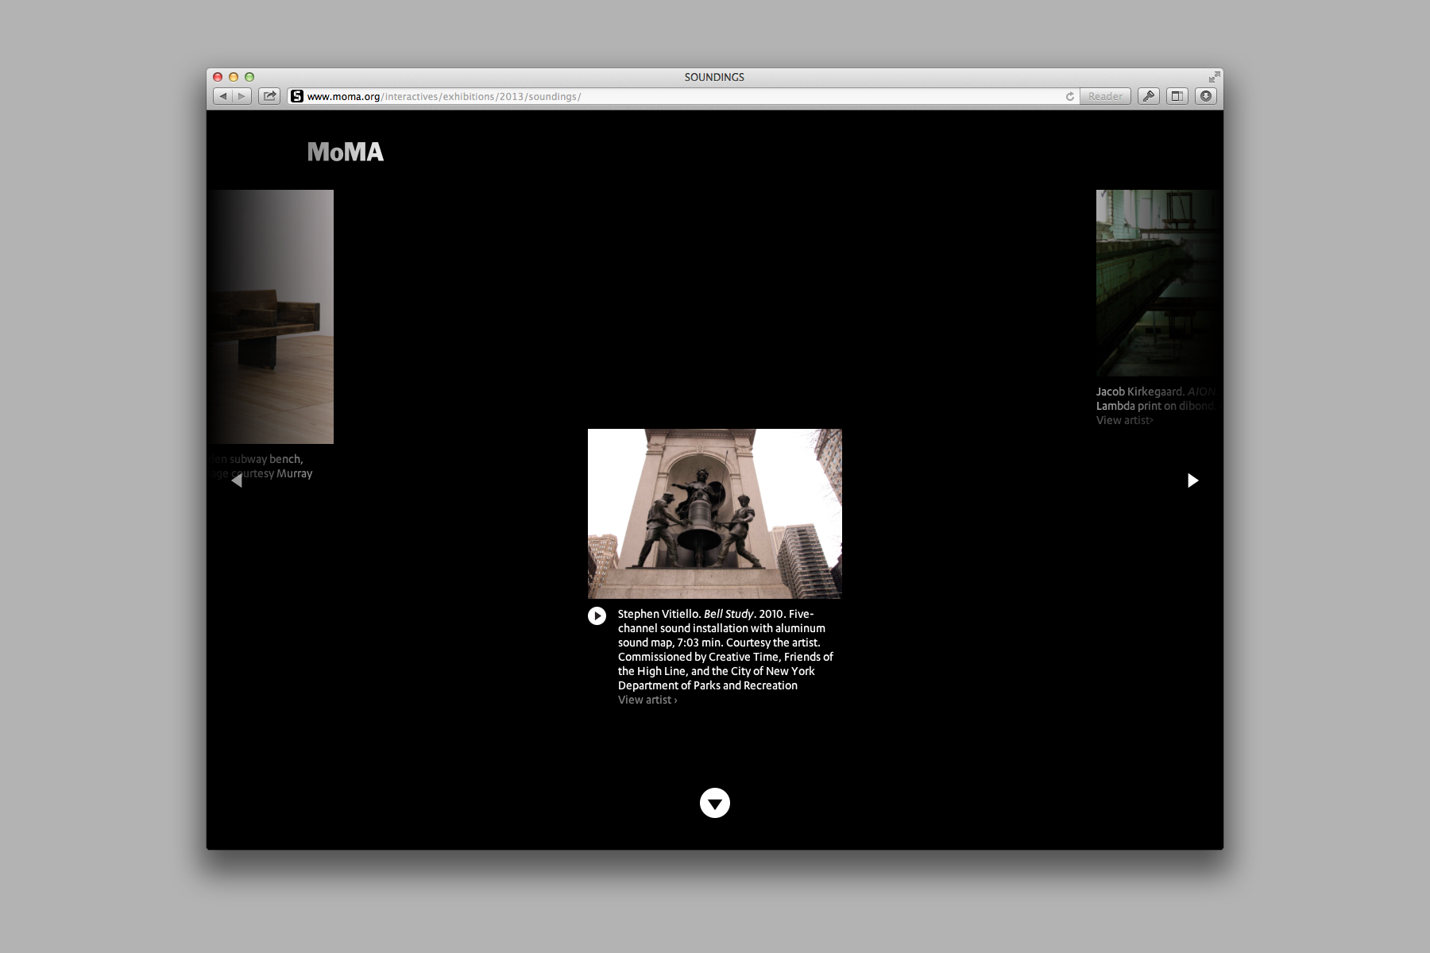
Task: Expand content with the down-arrow circle
Action: click(x=714, y=803)
